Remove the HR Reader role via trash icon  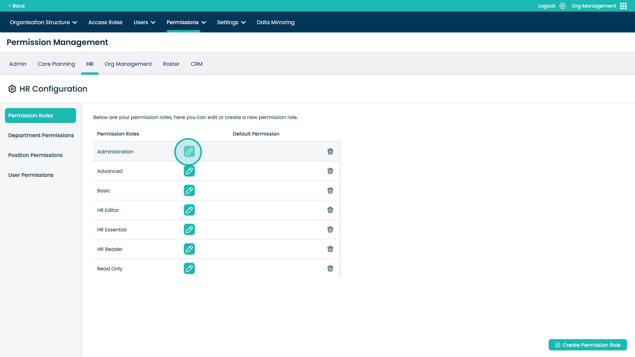[330, 249]
